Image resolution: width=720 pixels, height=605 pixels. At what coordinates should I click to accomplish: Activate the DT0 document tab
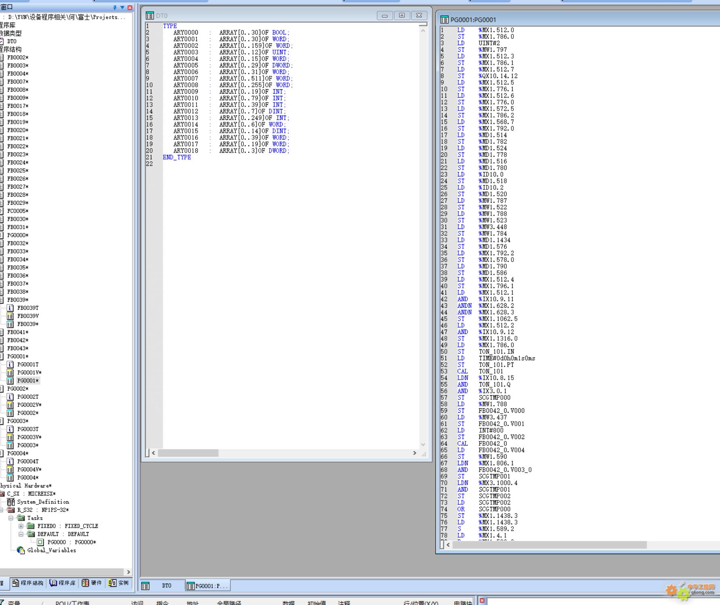[x=162, y=586]
